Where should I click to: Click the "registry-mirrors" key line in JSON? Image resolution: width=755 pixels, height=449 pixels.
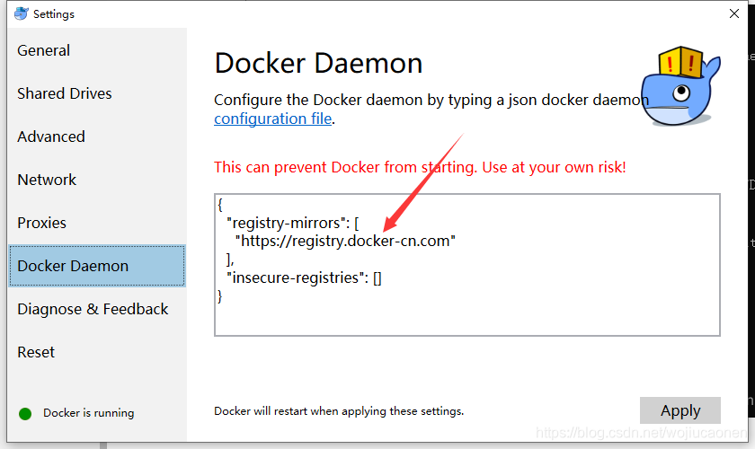click(x=292, y=224)
